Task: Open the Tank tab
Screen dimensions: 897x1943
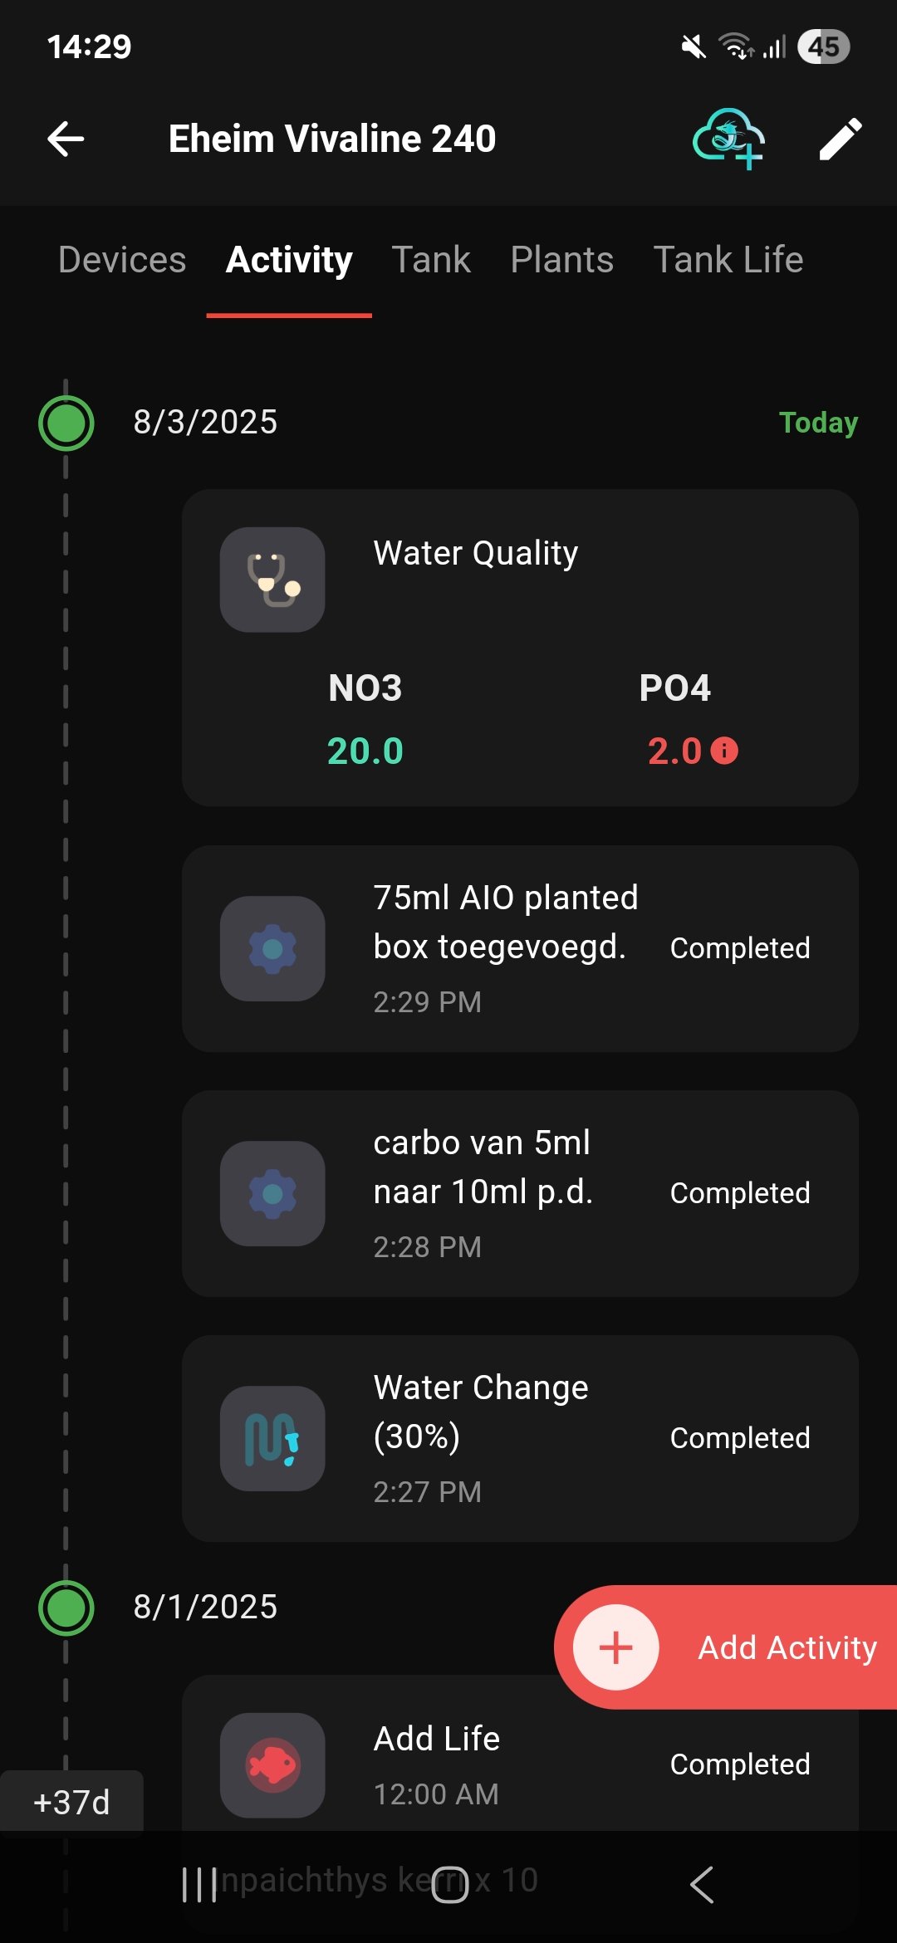Action: point(431,260)
